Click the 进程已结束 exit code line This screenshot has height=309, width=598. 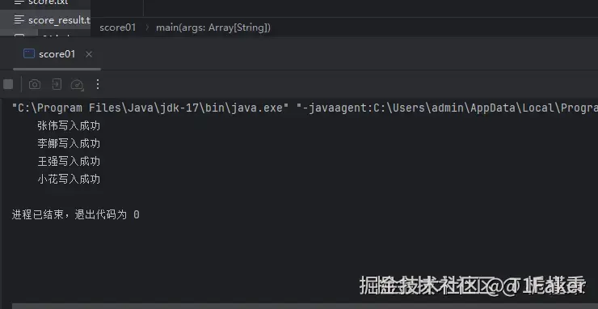(x=75, y=214)
